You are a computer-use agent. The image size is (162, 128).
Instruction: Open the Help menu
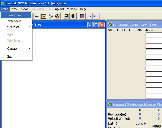click(83, 9)
